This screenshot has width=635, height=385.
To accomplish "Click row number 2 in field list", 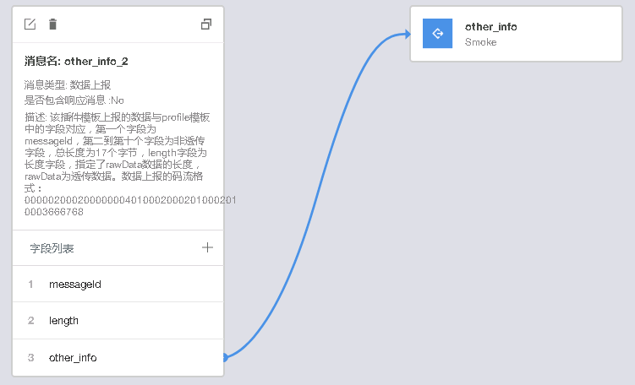I will click(x=31, y=321).
